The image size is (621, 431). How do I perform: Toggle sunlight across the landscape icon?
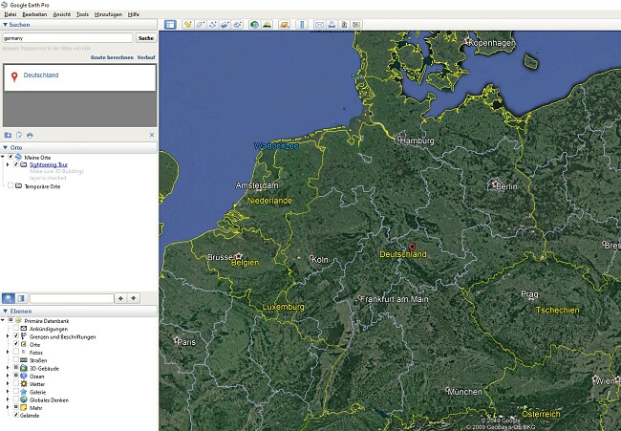tap(268, 25)
